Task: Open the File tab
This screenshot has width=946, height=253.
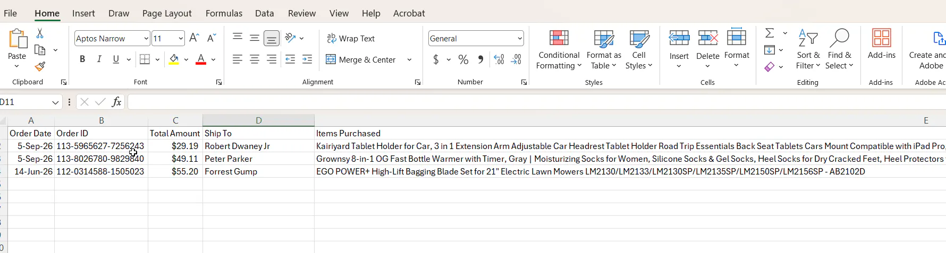Action: [x=10, y=13]
